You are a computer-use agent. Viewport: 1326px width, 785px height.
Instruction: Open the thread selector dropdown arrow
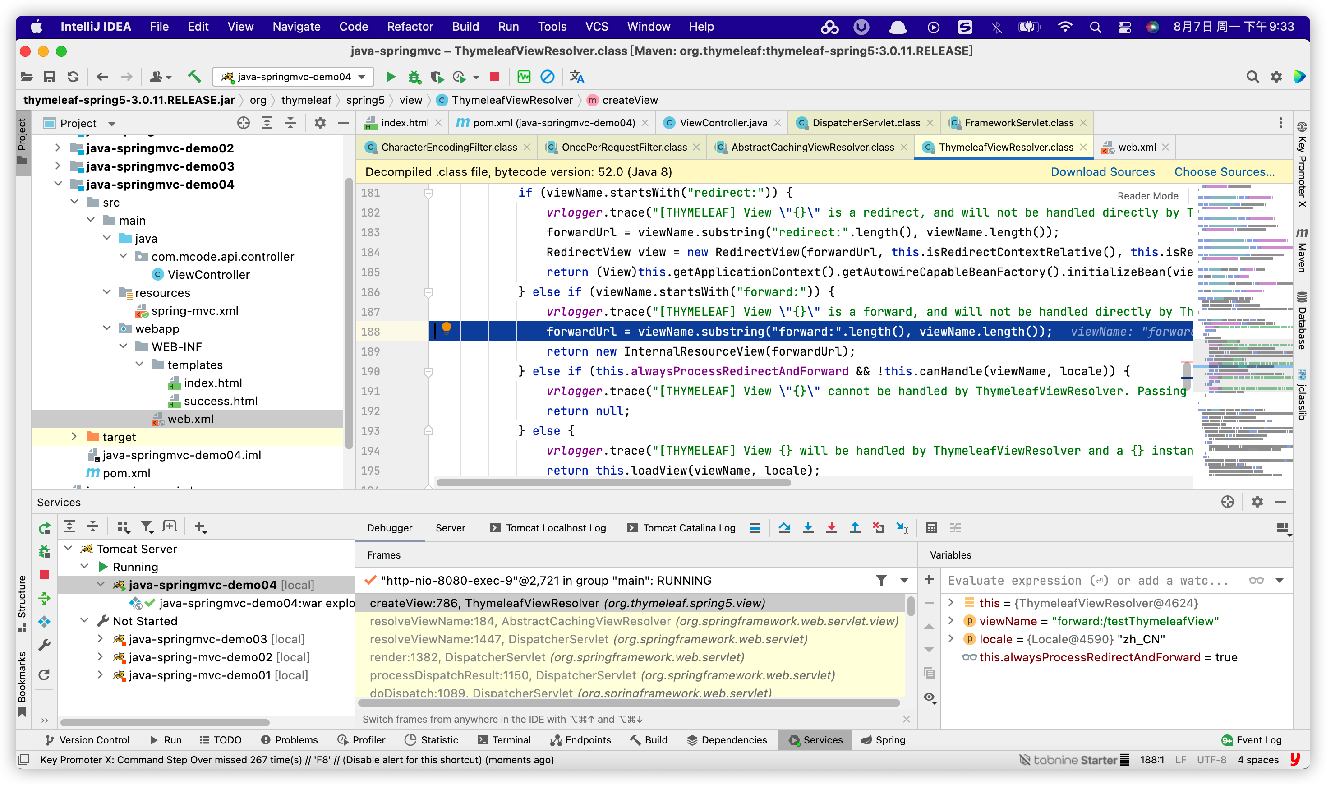(x=904, y=580)
